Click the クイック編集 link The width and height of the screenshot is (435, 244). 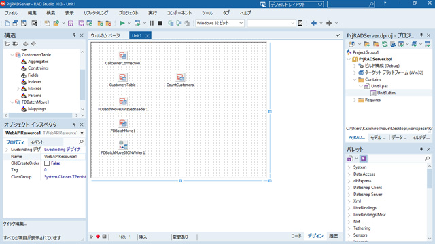pyautogui.click(x=15, y=224)
